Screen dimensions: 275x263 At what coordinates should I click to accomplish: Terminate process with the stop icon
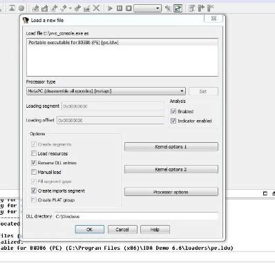(129, 8)
